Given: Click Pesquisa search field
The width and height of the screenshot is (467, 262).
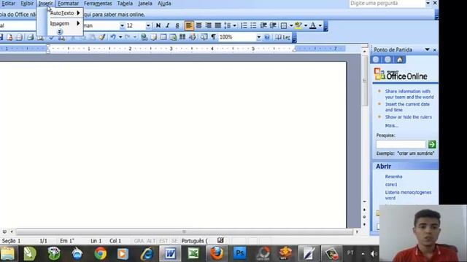Looking at the screenshot, I should [x=401, y=144].
